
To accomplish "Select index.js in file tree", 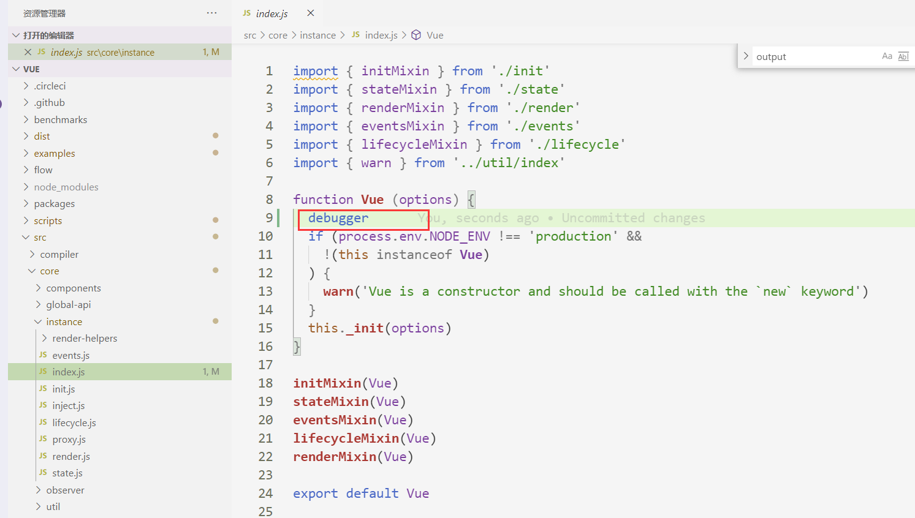I will point(120,372).
